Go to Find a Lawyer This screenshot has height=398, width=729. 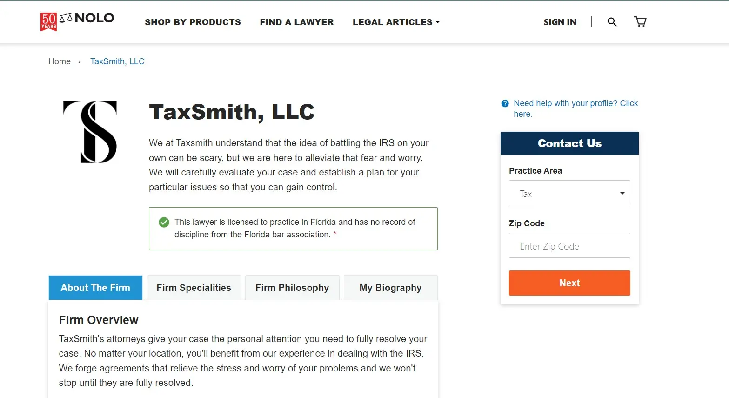(x=297, y=22)
